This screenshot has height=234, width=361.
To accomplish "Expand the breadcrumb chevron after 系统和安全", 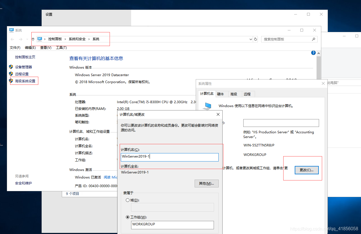I will pyautogui.click(x=88, y=39).
